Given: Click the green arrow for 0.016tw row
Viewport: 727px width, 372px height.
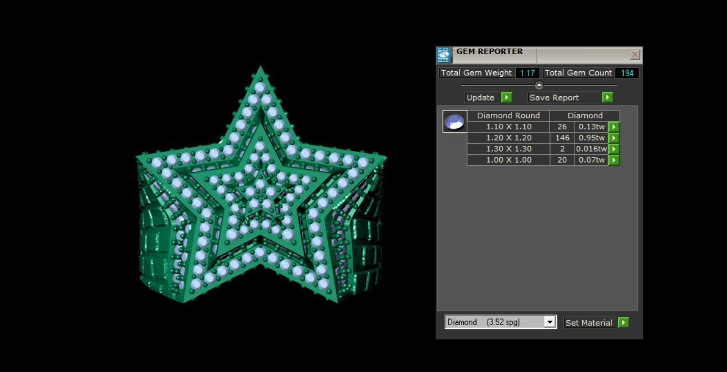Looking at the screenshot, I should [614, 149].
